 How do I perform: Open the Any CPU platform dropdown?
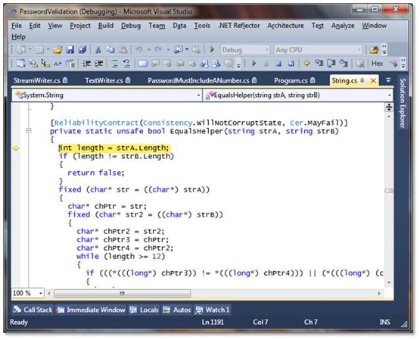click(318, 50)
